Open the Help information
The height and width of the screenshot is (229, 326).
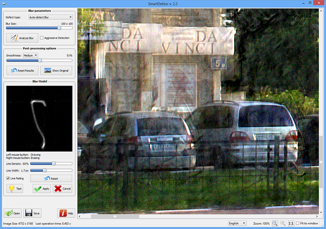pos(66,213)
